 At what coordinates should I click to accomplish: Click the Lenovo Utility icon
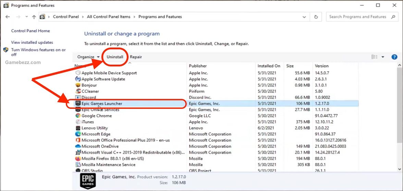(x=78, y=128)
